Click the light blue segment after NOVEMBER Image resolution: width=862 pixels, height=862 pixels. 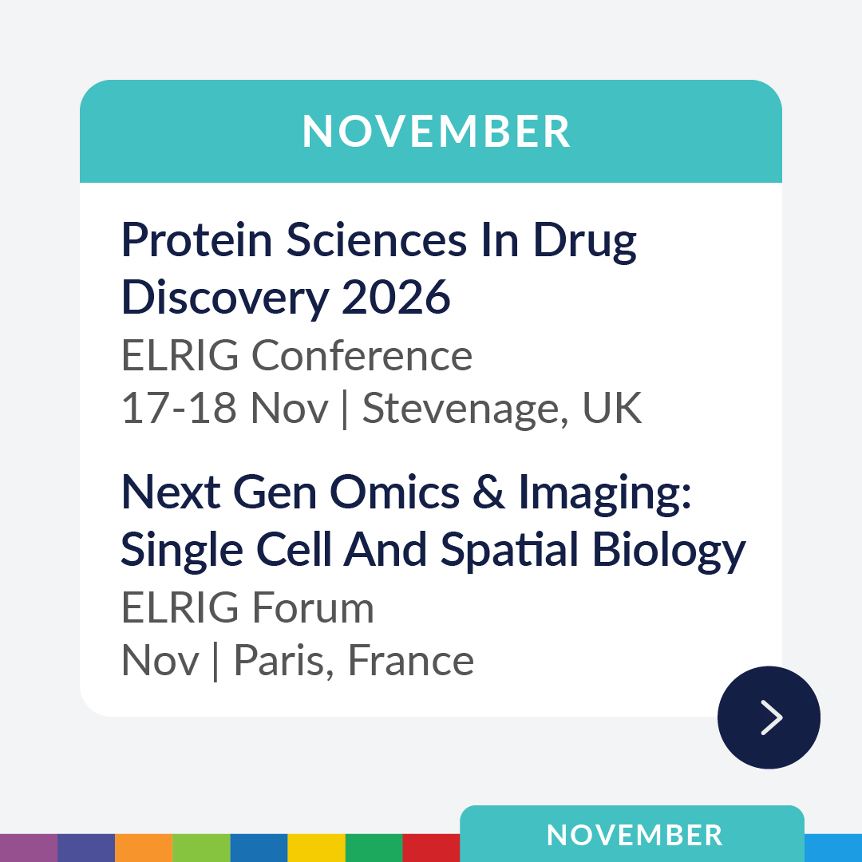833,848
